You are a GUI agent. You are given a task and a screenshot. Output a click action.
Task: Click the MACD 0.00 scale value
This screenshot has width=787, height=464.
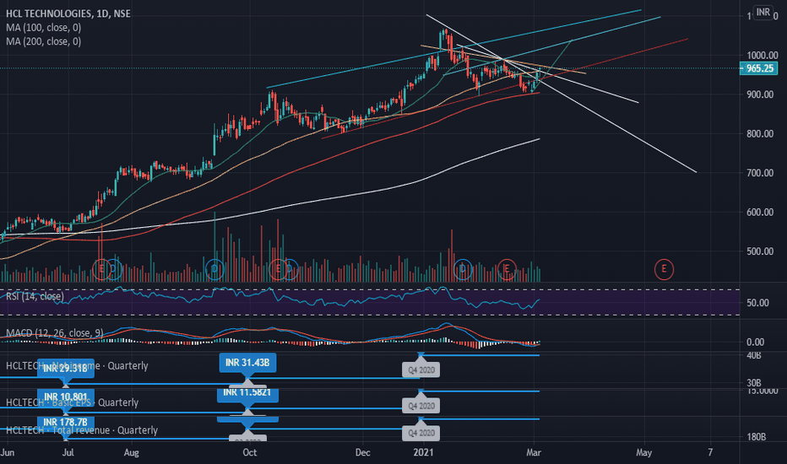(756, 343)
